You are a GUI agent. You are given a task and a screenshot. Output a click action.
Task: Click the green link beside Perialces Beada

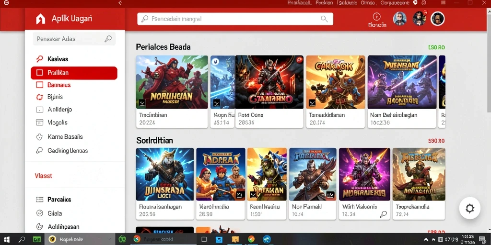point(436,47)
